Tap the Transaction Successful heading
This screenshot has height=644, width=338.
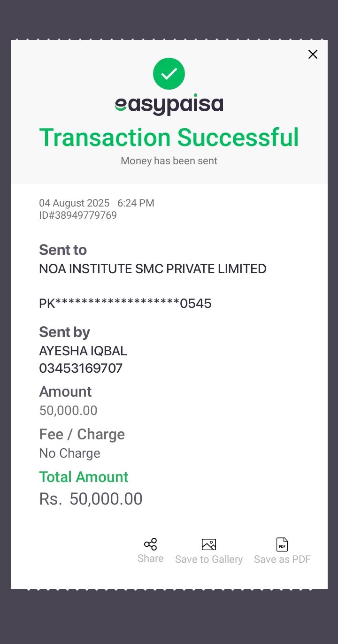(169, 138)
